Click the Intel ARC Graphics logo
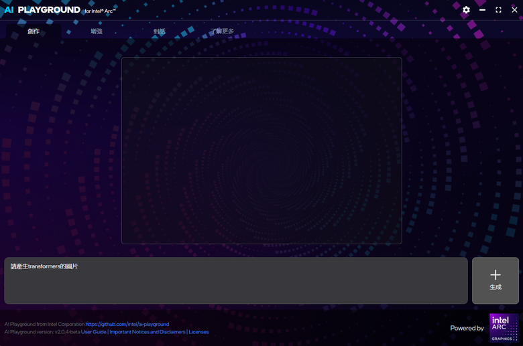The image size is (523, 346). pos(504,328)
